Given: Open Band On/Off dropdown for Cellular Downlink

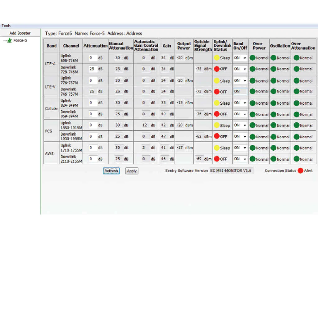Looking at the screenshot, I should coord(240,114).
